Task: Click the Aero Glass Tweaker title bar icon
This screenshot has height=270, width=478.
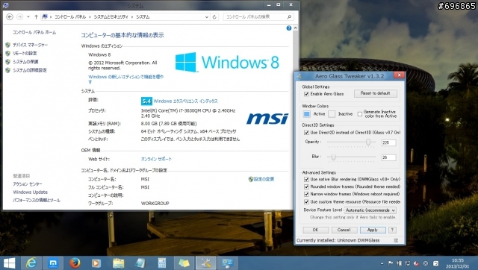Action: coord(299,76)
